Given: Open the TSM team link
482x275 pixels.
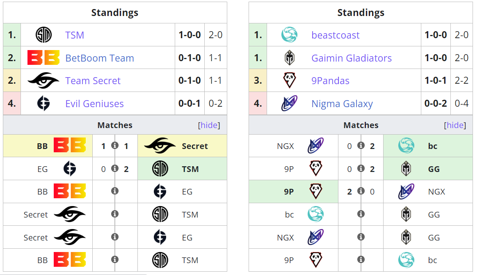Looking at the screenshot, I should (75, 35).
